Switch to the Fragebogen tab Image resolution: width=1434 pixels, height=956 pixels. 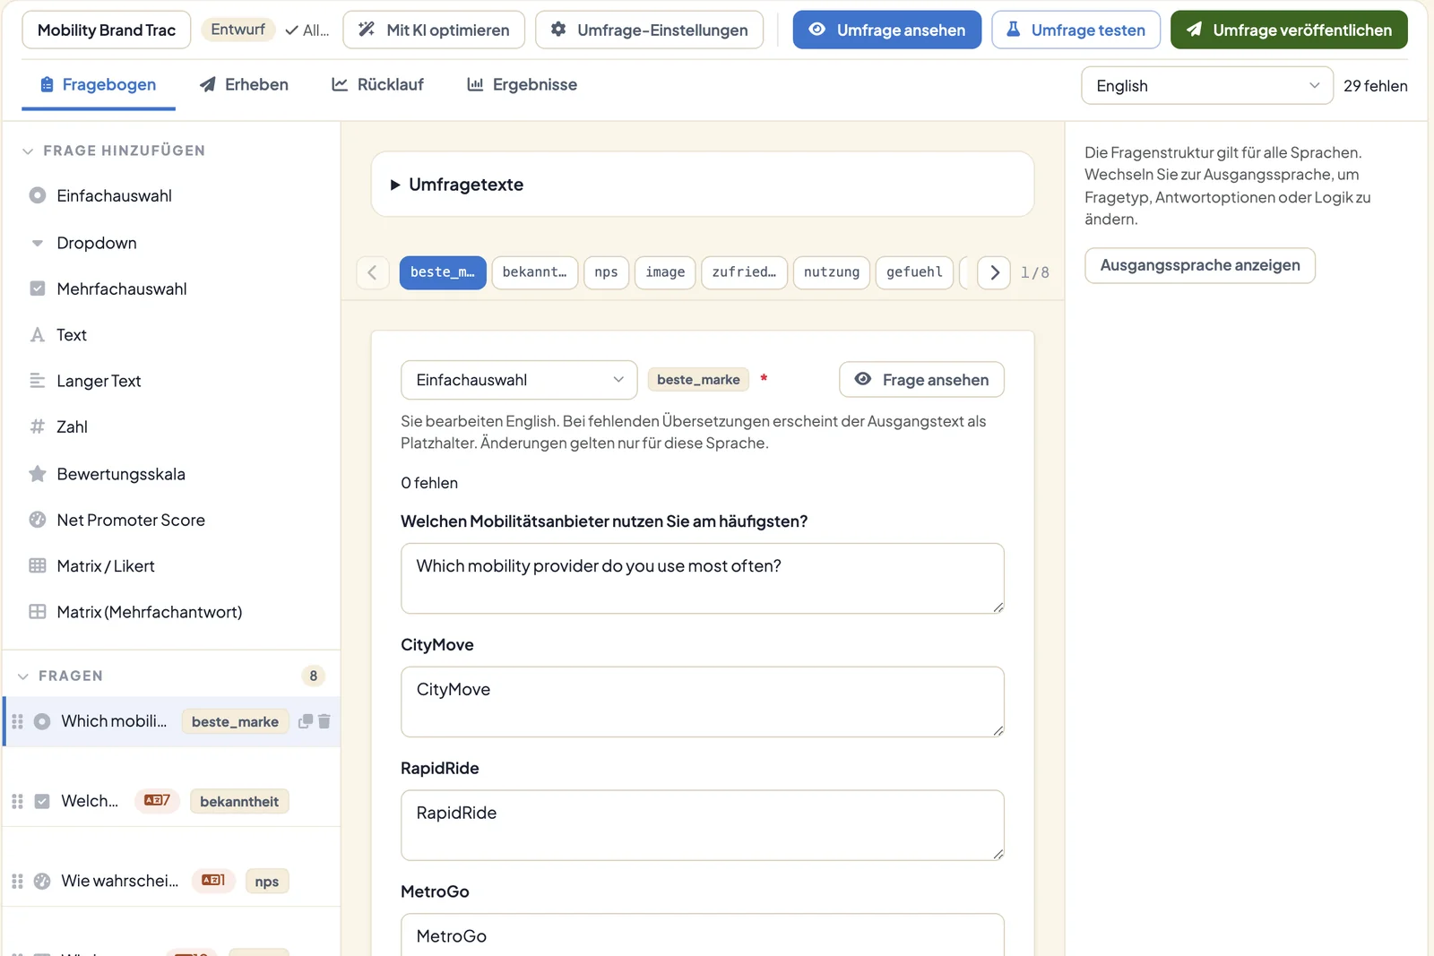coord(99,85)
